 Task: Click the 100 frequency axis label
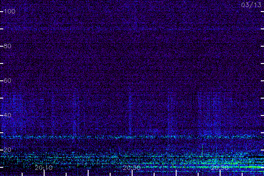point(10,11)
